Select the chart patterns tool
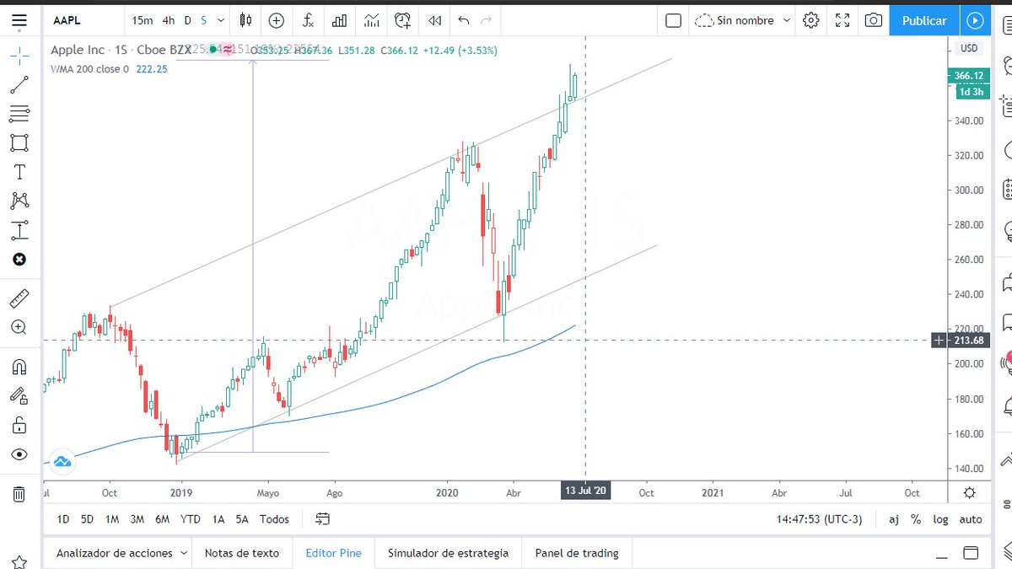The image size is (1012, 569). pyautogui.click(x=19, y=201)
